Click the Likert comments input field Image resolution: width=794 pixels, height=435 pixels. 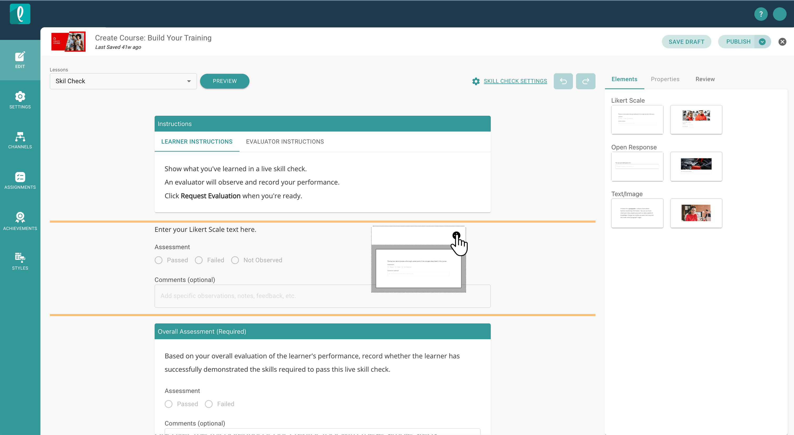coord(262,296)
